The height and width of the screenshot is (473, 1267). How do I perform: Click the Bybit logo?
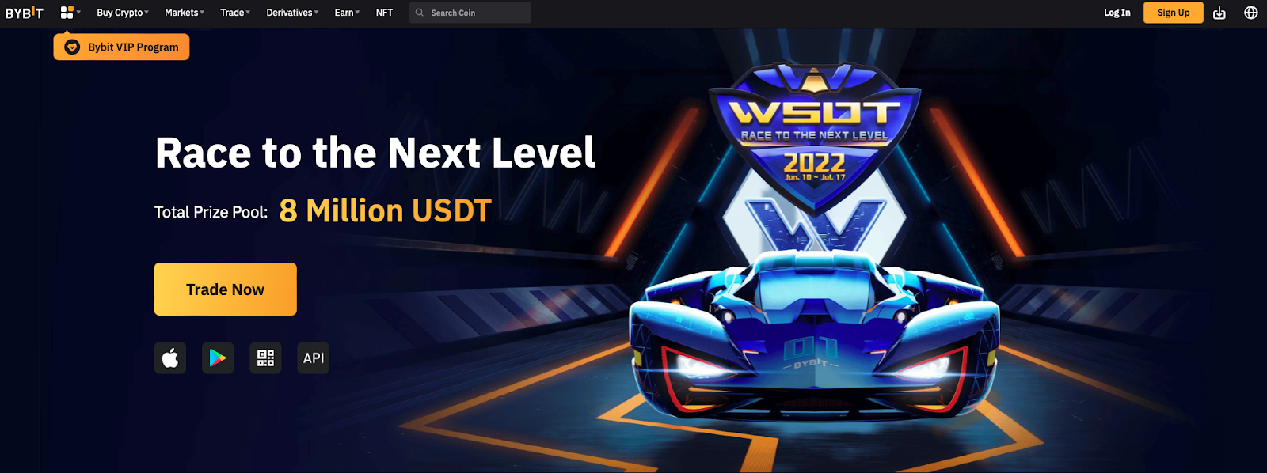pyautogui.click(x=25, y=13)
